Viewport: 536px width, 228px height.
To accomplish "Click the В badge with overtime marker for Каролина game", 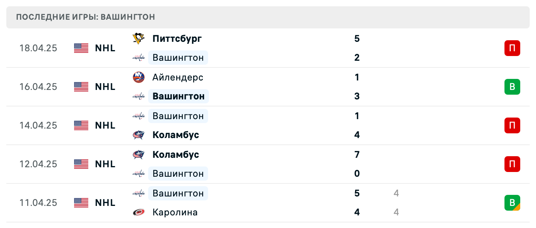I will pyautogui.click(x=512, y=203).
